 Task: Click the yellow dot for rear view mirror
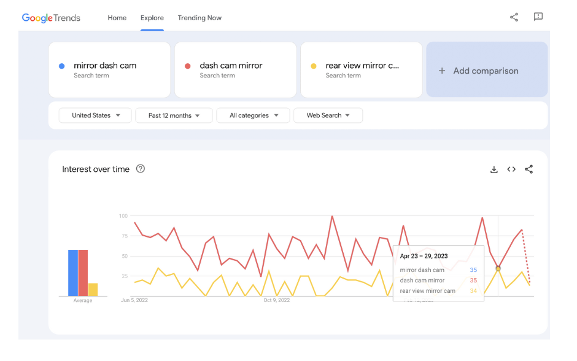[x=314, y=66]
